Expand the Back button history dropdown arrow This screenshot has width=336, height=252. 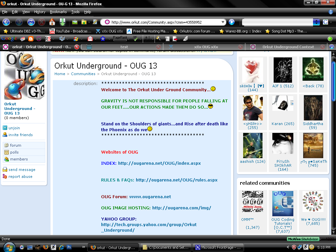pyautogui.click(x=11, y=22)
